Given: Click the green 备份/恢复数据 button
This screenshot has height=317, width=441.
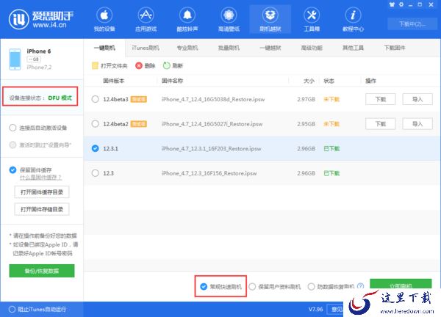Looking at the screenshot, I should tap(42, 271).
